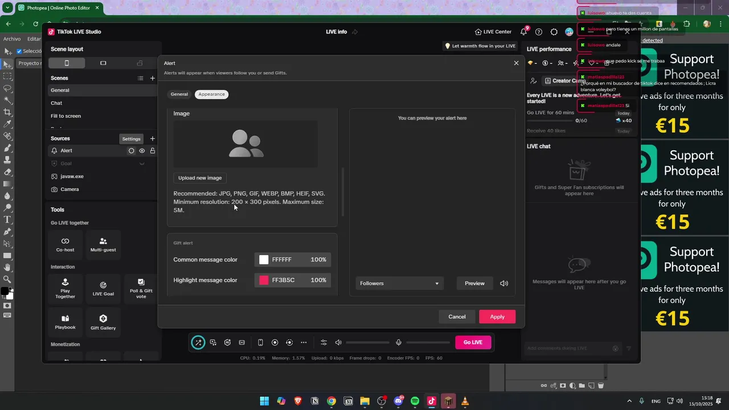The height and width of the screenshot is (410, 729).
Task: Click Windows Start button
Action: coord(264,401)
